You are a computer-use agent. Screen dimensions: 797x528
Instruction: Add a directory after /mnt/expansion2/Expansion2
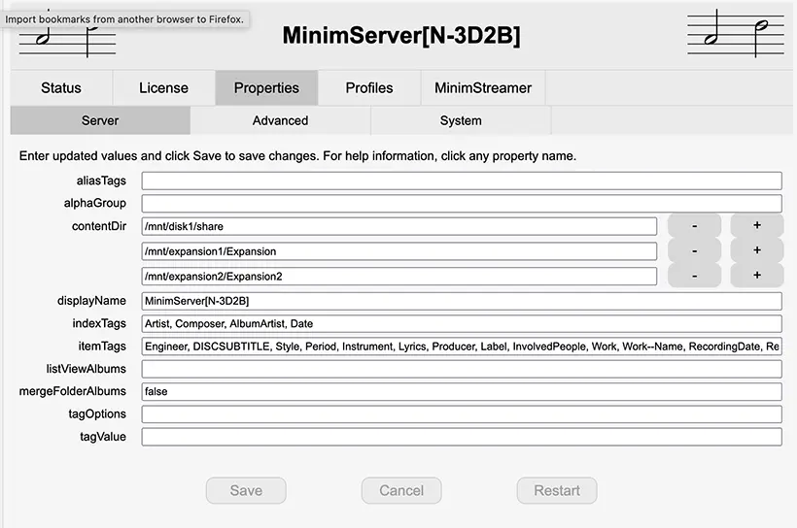click(x=757, y=276)
